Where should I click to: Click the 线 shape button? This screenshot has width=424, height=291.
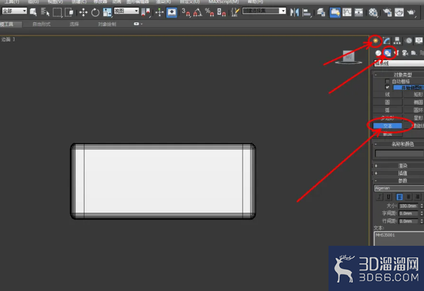click(388, 94)
